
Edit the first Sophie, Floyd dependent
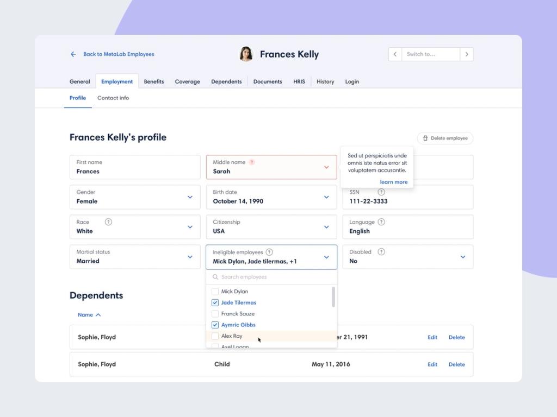[432, 337]
